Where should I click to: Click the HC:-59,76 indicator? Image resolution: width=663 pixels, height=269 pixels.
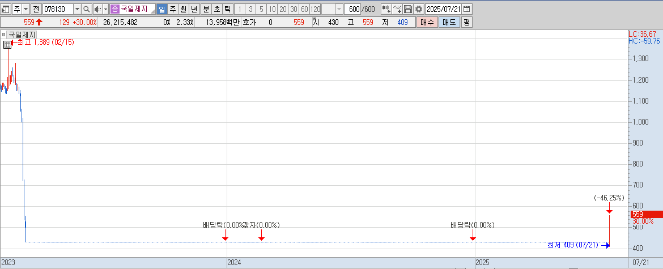644,41
